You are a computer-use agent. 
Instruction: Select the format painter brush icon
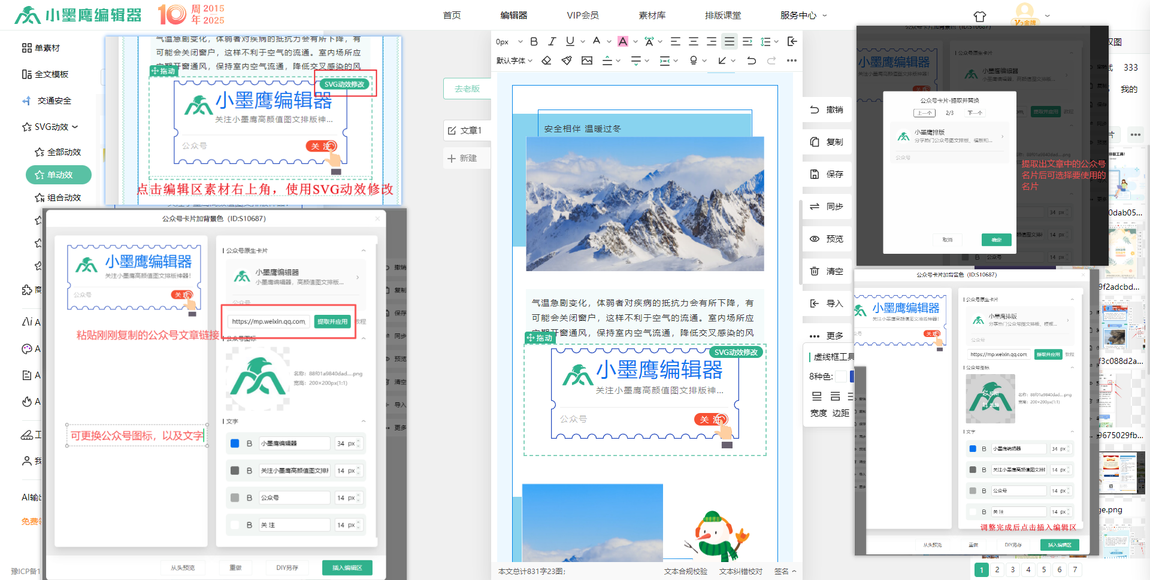pyautogui.click(x=567, y=60)
